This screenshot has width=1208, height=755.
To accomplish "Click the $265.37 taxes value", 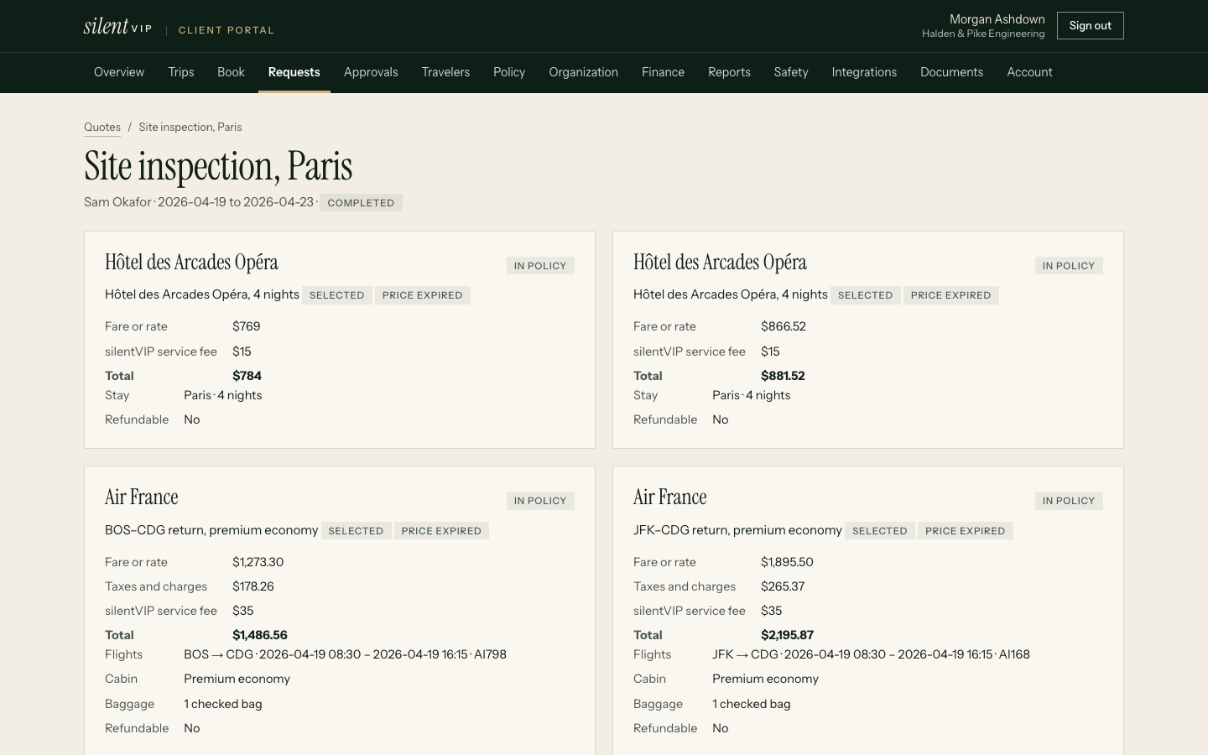I will [x=783, y=586].
